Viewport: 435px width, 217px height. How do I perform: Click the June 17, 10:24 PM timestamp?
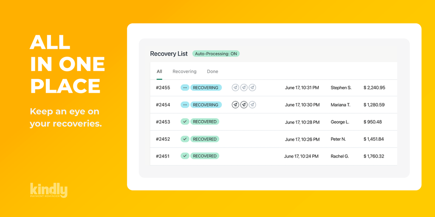301,156
